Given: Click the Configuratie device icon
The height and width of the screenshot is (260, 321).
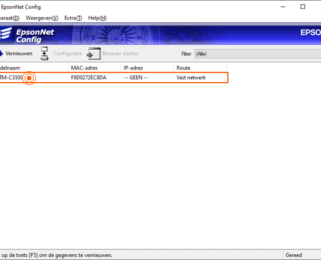Looking at the screenshot, I should 45,54.
